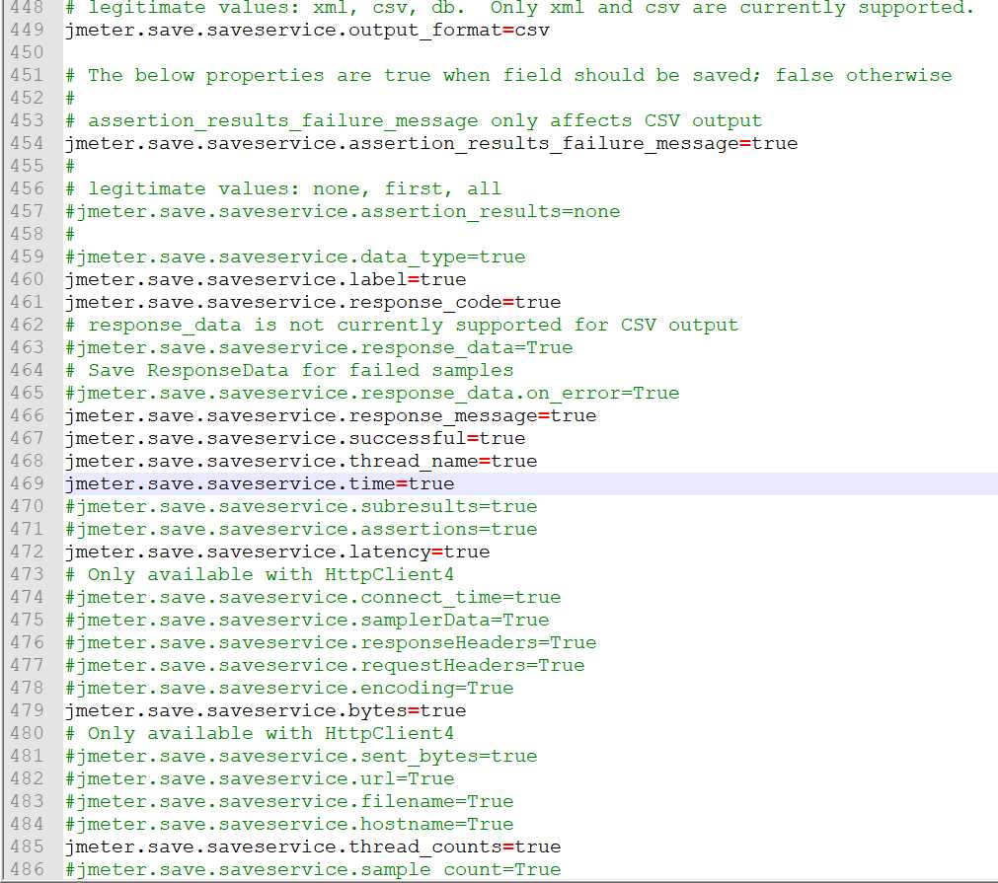Click the thread_counts=true line

(313, 846)
